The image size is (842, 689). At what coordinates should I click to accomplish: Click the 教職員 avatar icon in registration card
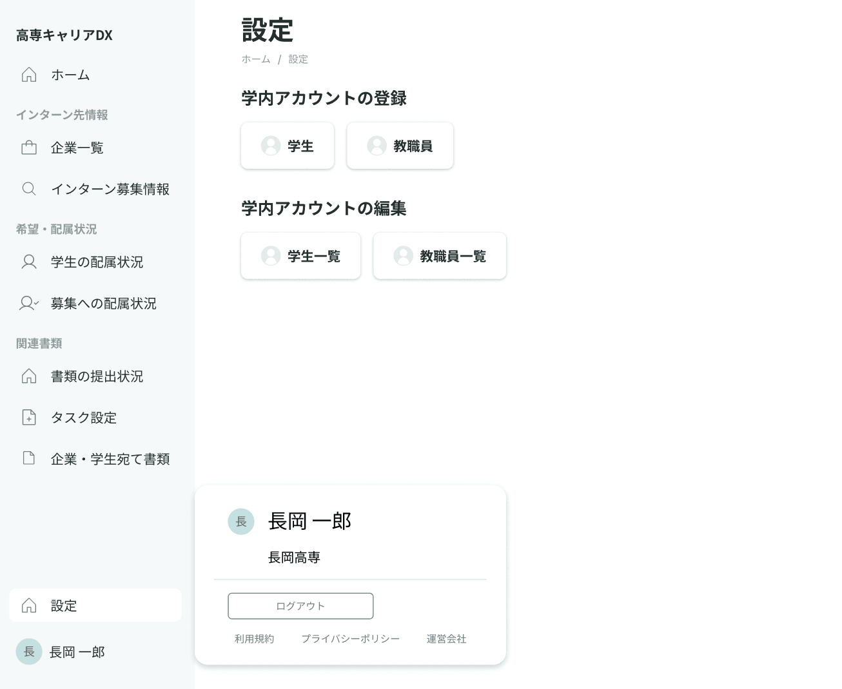tap(377, 145)
